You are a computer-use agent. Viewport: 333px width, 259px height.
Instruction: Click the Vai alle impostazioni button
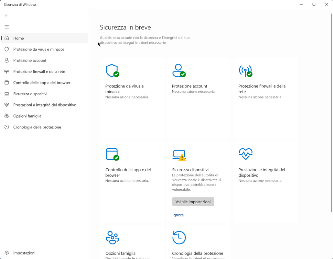coord(193,202)
